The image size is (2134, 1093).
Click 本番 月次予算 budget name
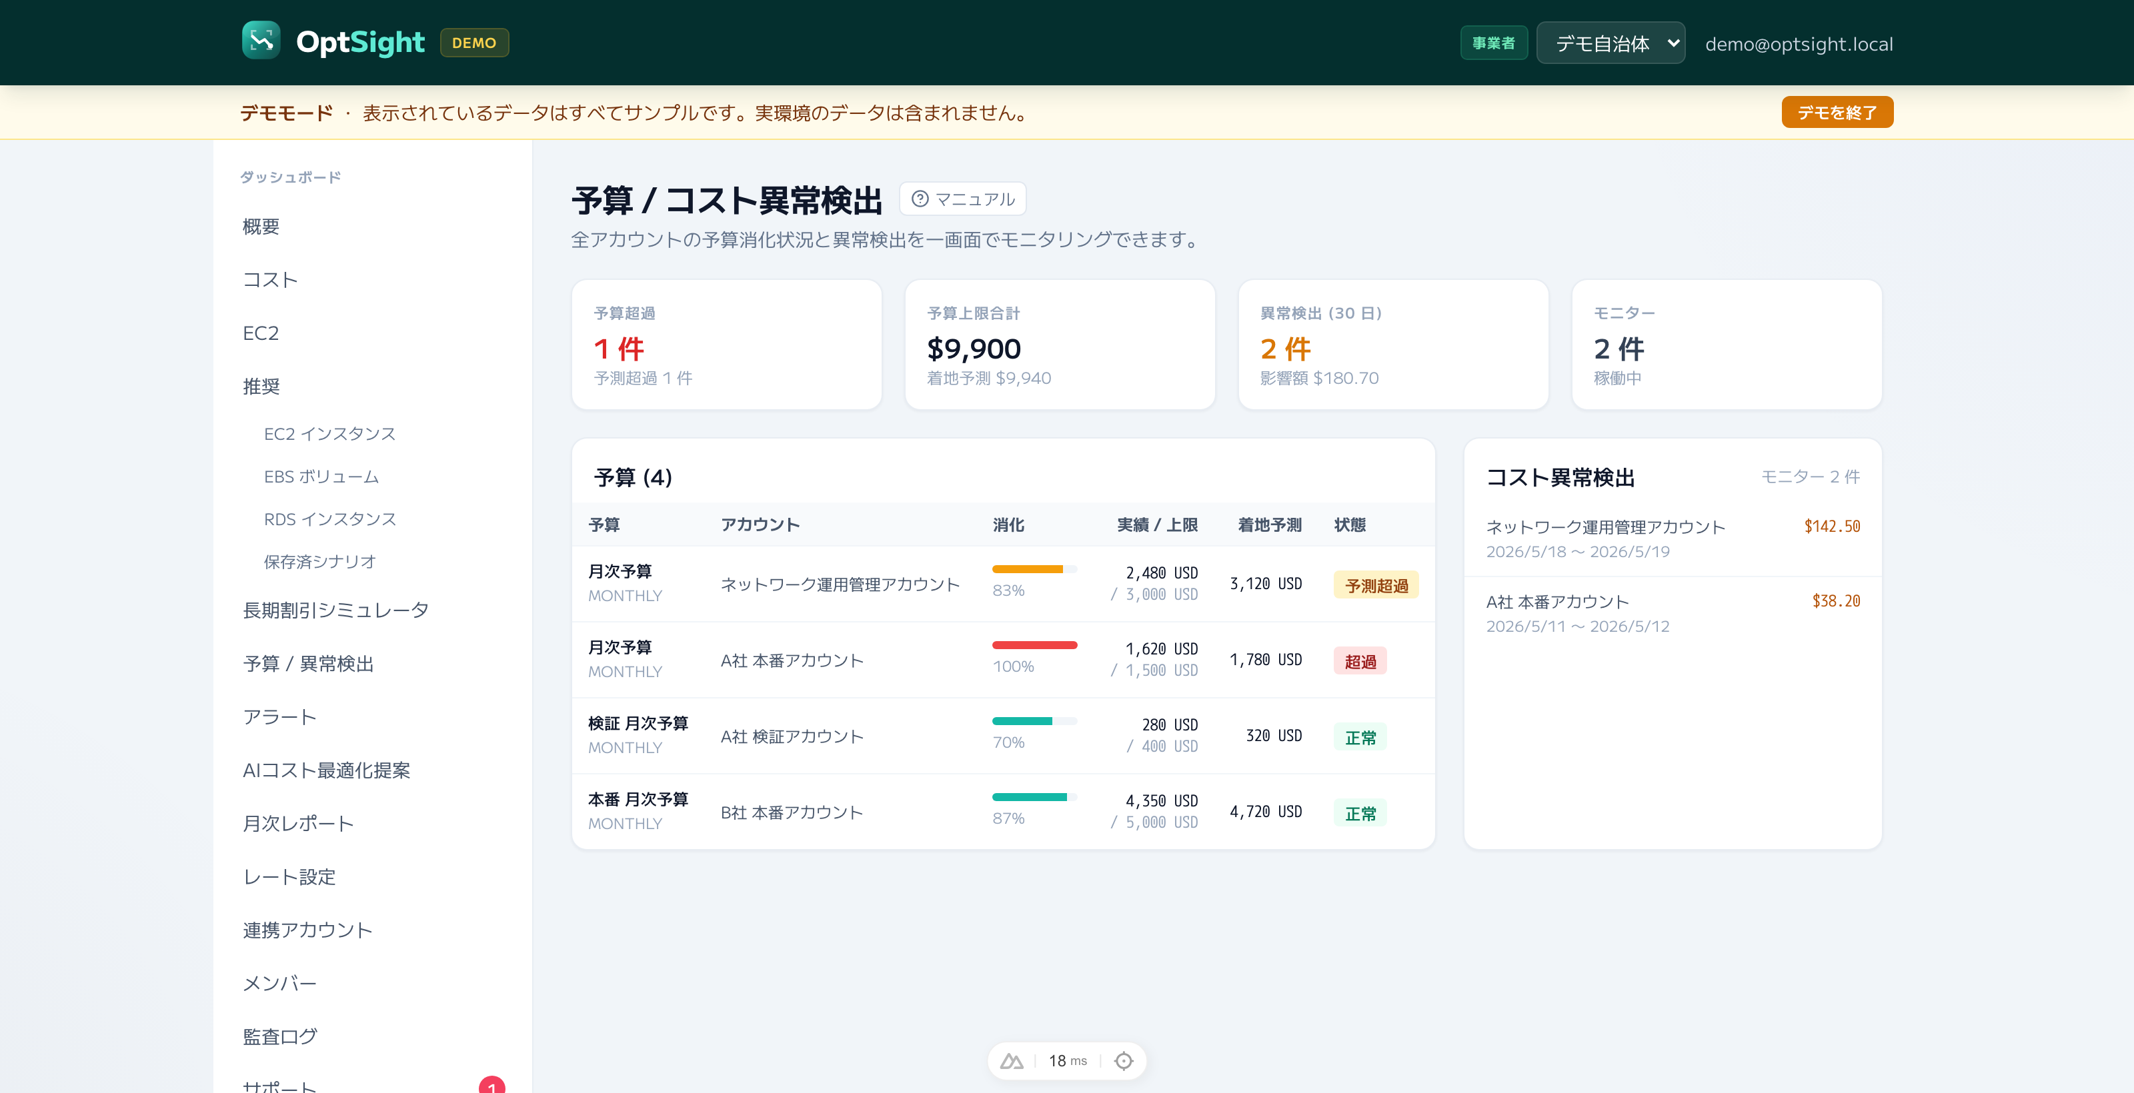[x=638, y=799]
